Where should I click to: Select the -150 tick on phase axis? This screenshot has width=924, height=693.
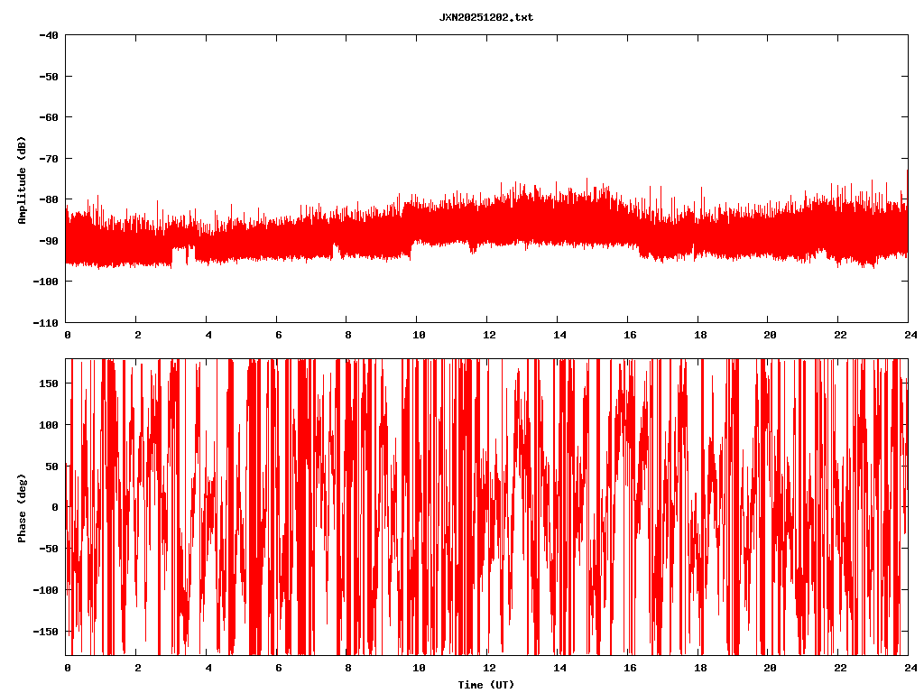click(45, 631)
